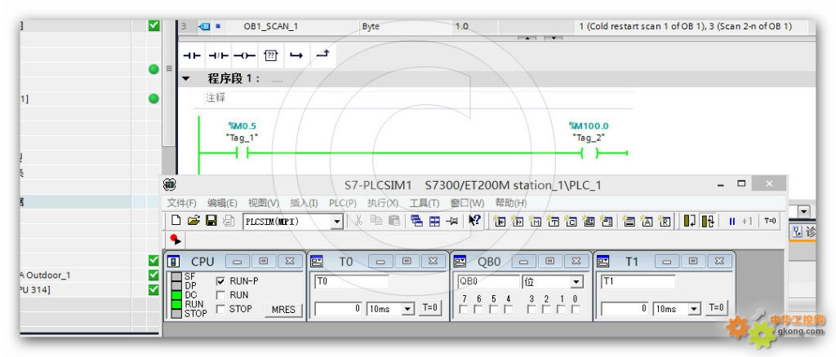Insert the accumulators (A) view icon
This screenshot has width=836, height=357.
tap(647, 221)
